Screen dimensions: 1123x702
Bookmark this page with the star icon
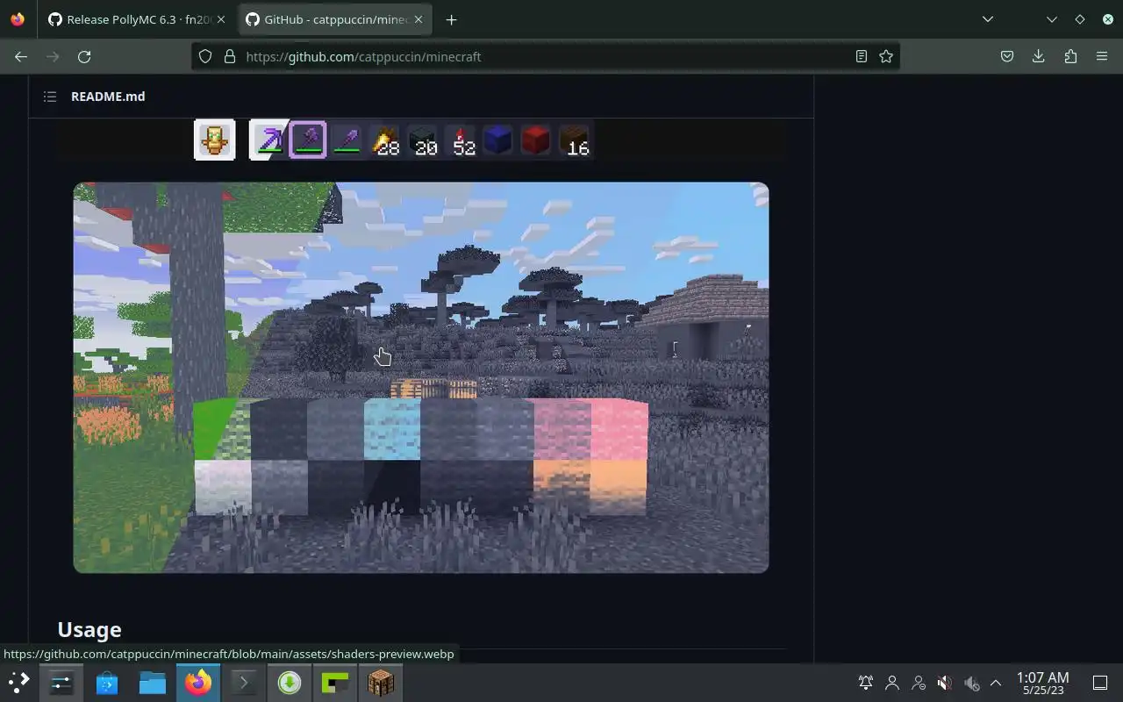click(x=886, y=56)
